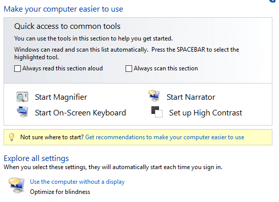Enable Always read this section aloud checkbox

click(x=17, y=68)
